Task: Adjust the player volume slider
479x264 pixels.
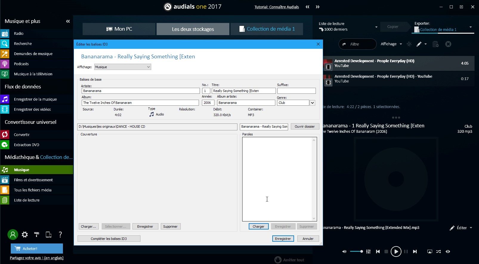Action: 356,251
